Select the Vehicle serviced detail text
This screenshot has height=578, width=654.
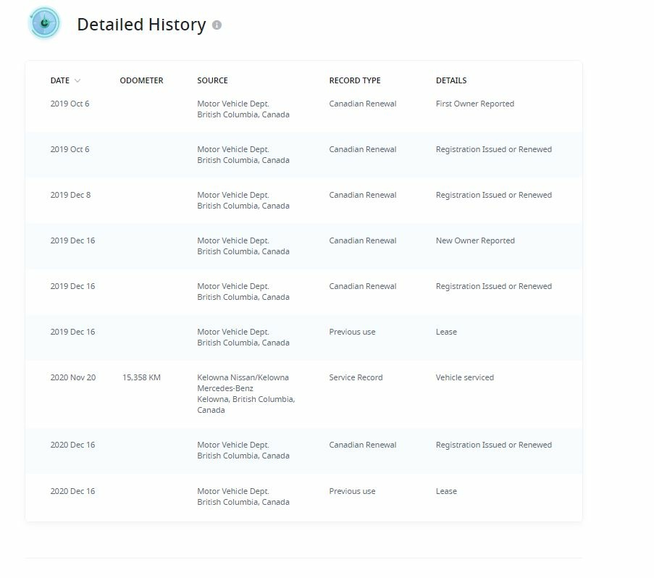(x=465, y=377)
